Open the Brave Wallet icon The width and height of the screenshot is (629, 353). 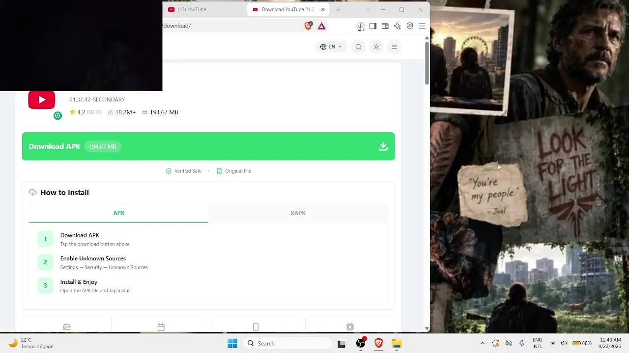tap(385, 26)
